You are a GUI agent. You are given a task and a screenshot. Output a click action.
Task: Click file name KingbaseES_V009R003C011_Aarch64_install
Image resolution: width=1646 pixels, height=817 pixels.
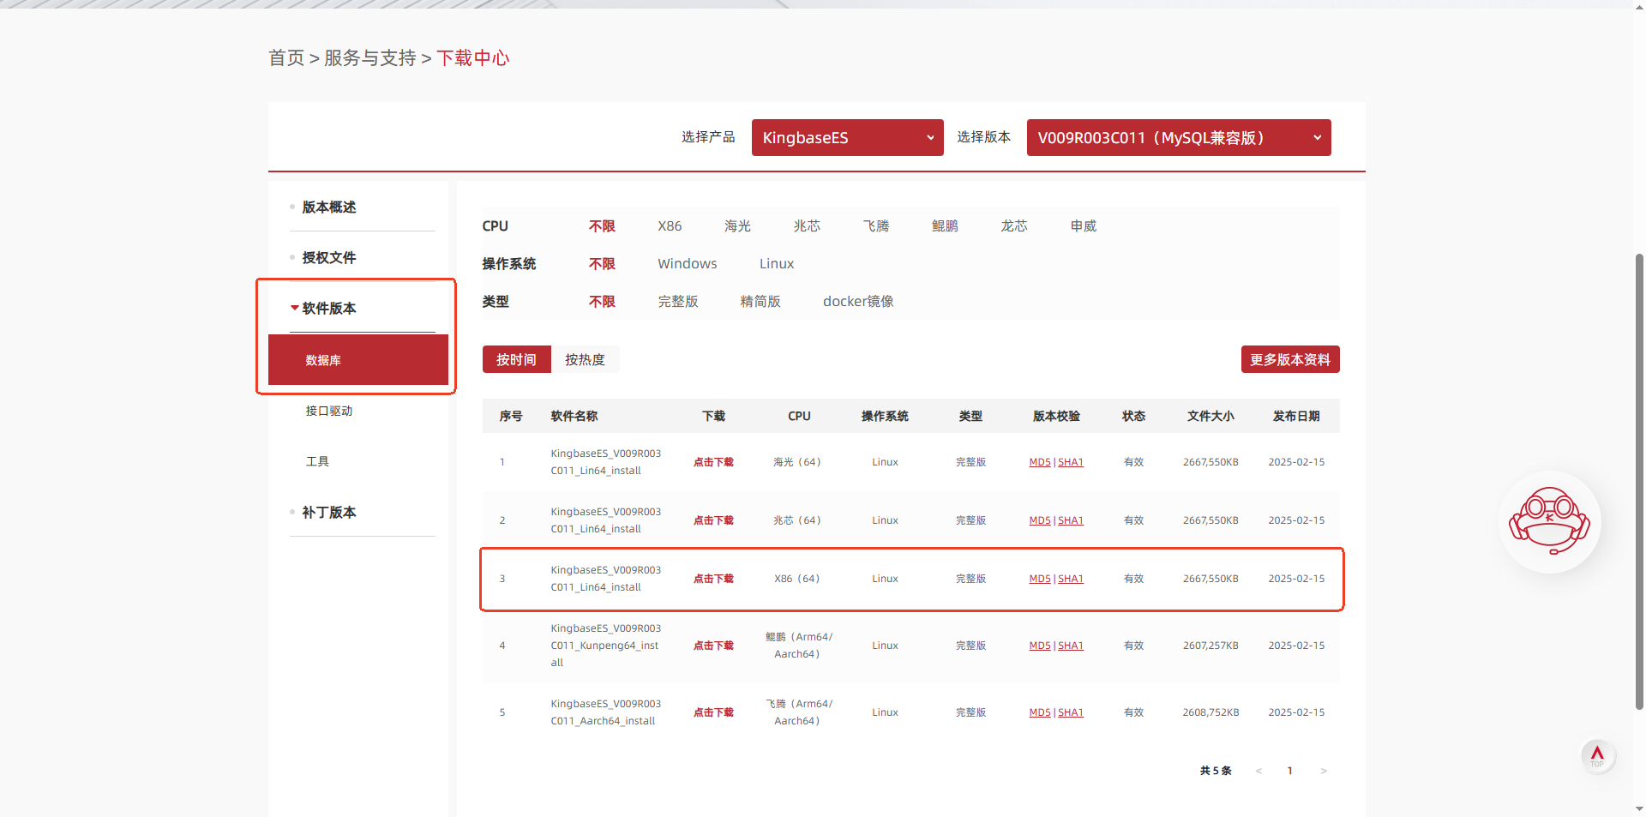606,712
